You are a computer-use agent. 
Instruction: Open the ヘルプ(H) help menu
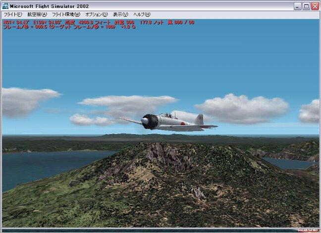click(142, 14)
